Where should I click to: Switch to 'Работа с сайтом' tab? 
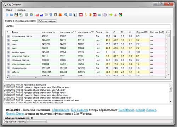point(47,21)
